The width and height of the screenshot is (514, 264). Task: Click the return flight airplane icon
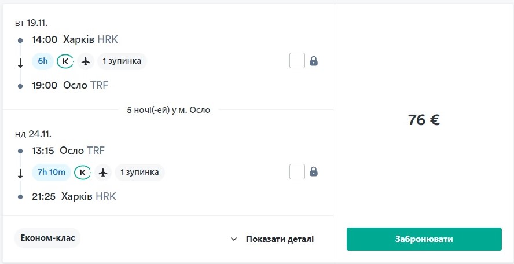pos(104,172)
